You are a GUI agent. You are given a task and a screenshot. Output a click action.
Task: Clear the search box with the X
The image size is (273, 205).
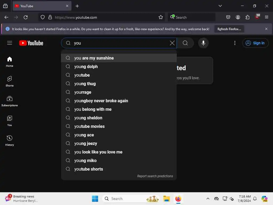(x=172, y=43)
